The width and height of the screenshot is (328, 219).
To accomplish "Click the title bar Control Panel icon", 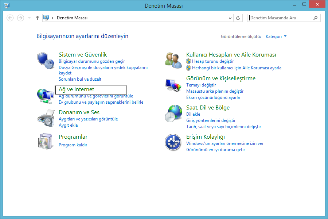I will click(x=7, y=5).
